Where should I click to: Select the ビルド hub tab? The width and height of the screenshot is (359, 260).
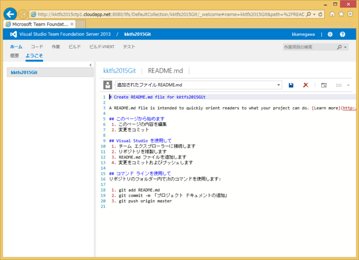pos(75,47)
